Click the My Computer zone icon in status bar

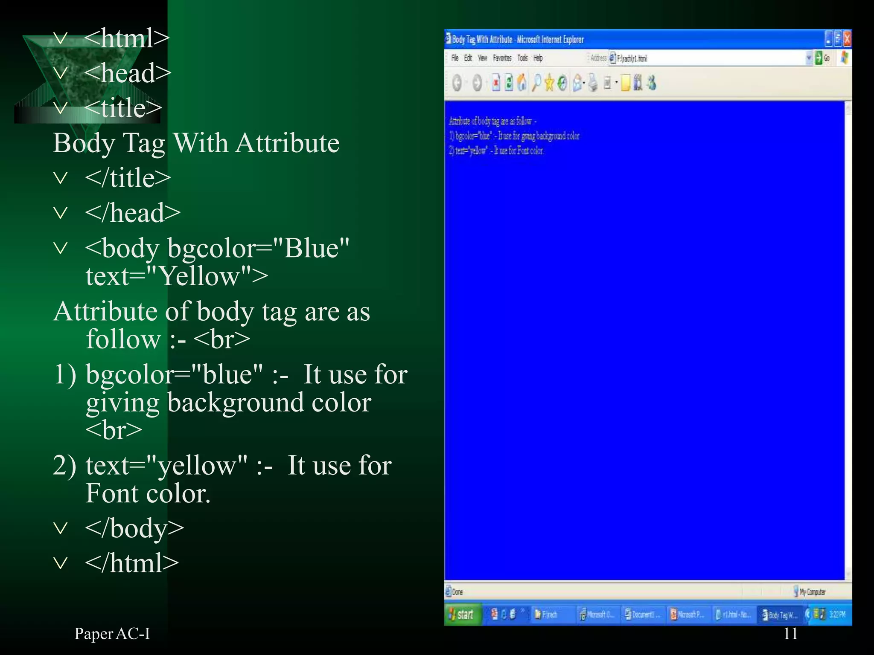click(x=796, y=591)
